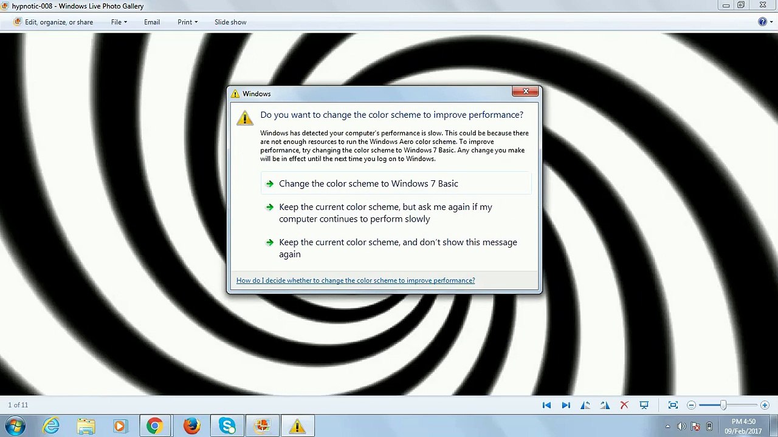Start Slide show from the toolbar

pos(230,22)
